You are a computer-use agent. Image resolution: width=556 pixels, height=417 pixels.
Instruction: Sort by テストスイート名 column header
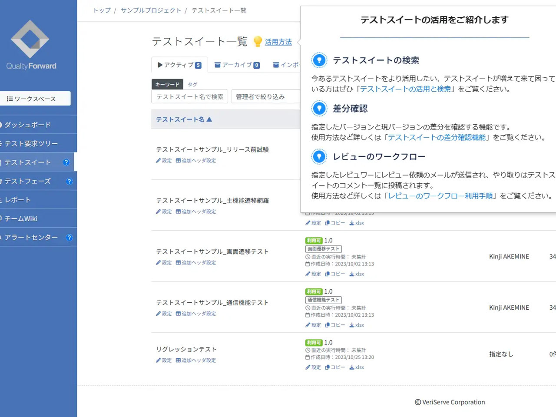pos(184,119)
